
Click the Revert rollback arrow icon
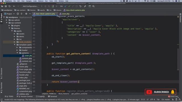(80, 6)
